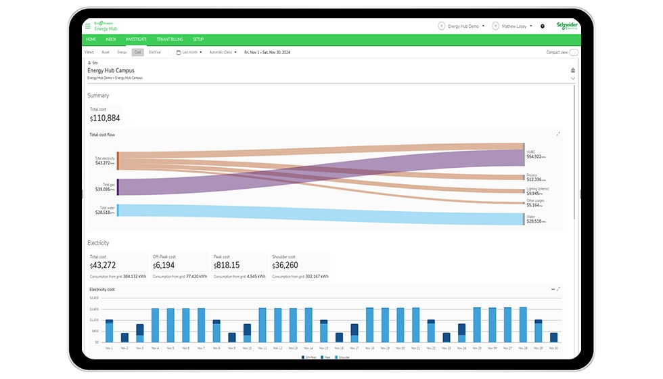Viewport: 663px width, 379px height.
Task: Switch to the Energy view option
Action: coord(122,52)
